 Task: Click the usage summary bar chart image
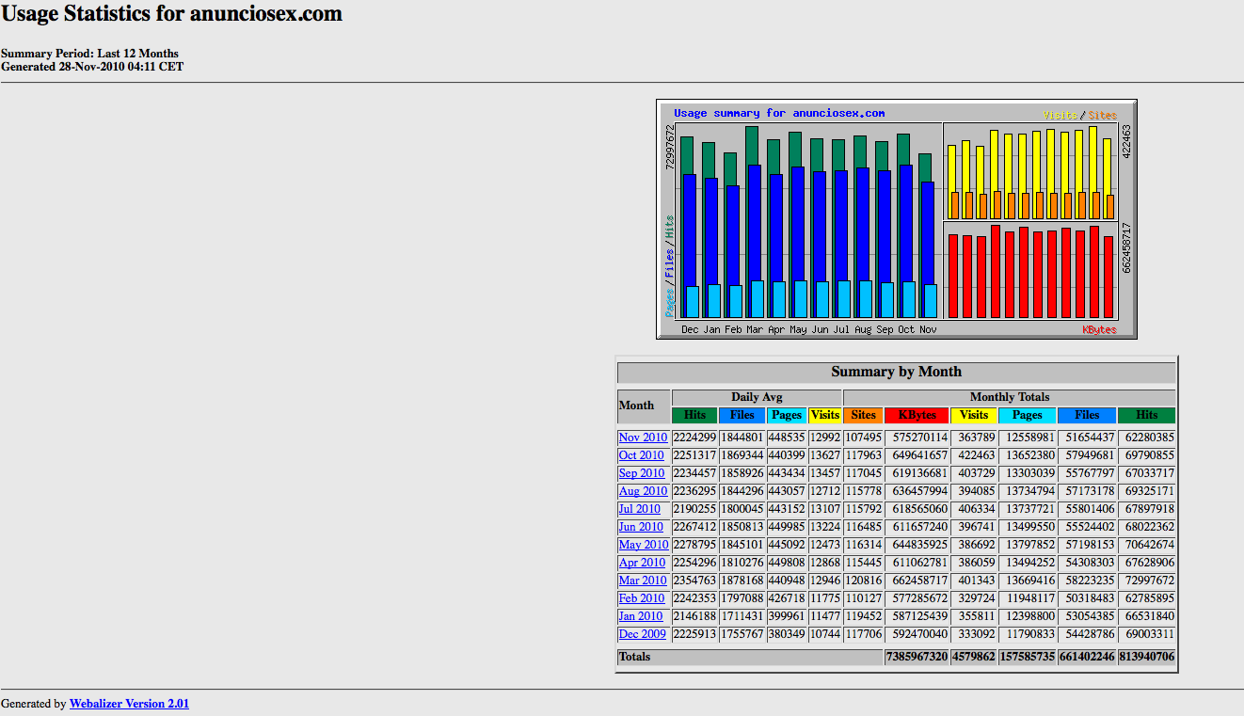896,219
